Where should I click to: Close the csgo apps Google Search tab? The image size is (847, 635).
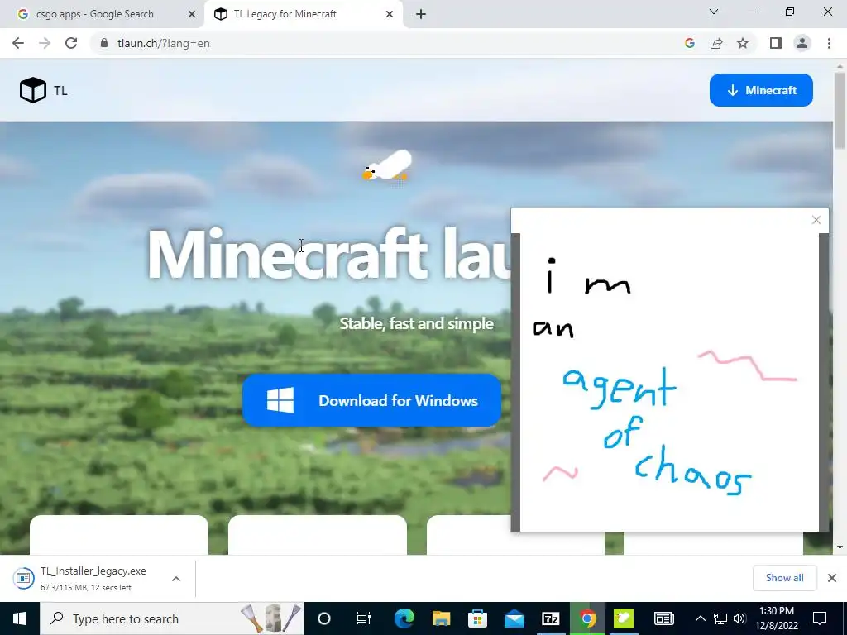coord(192,15)
